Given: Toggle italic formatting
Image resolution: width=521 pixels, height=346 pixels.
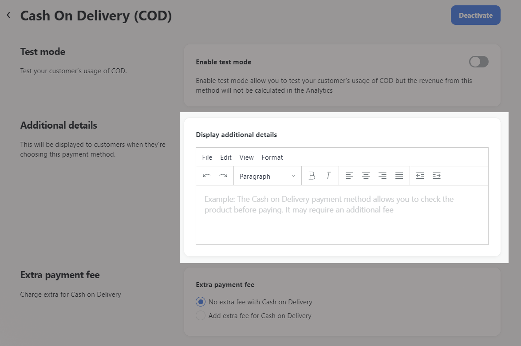Looking at the screenshot, I should click(328, 176).
